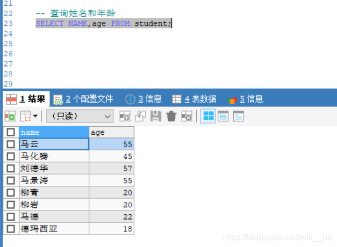Click the age column header
337x247 pixels.
pyautogui.click(x=112, y=132)
